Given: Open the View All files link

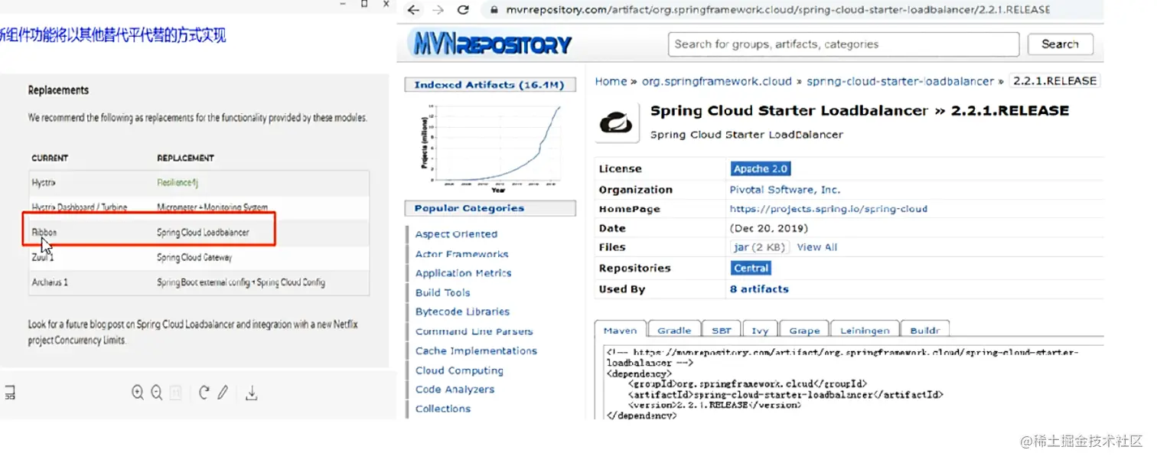Looking at the screenshot, I should pyautogui.click(x=817, y=247).
